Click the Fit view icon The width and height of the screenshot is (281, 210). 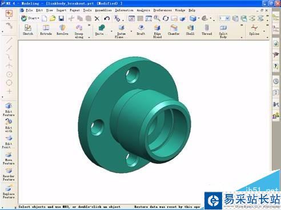click(131, 18)
